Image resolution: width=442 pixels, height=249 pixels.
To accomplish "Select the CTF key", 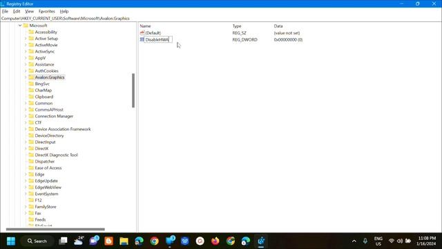I will coord(39,122).
